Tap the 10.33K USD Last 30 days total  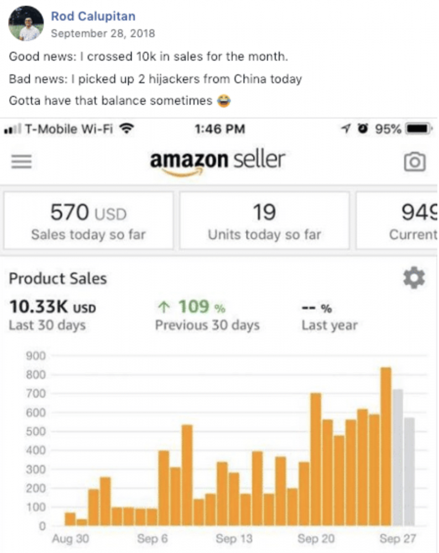pyautogui.click(x=53, y=315)
